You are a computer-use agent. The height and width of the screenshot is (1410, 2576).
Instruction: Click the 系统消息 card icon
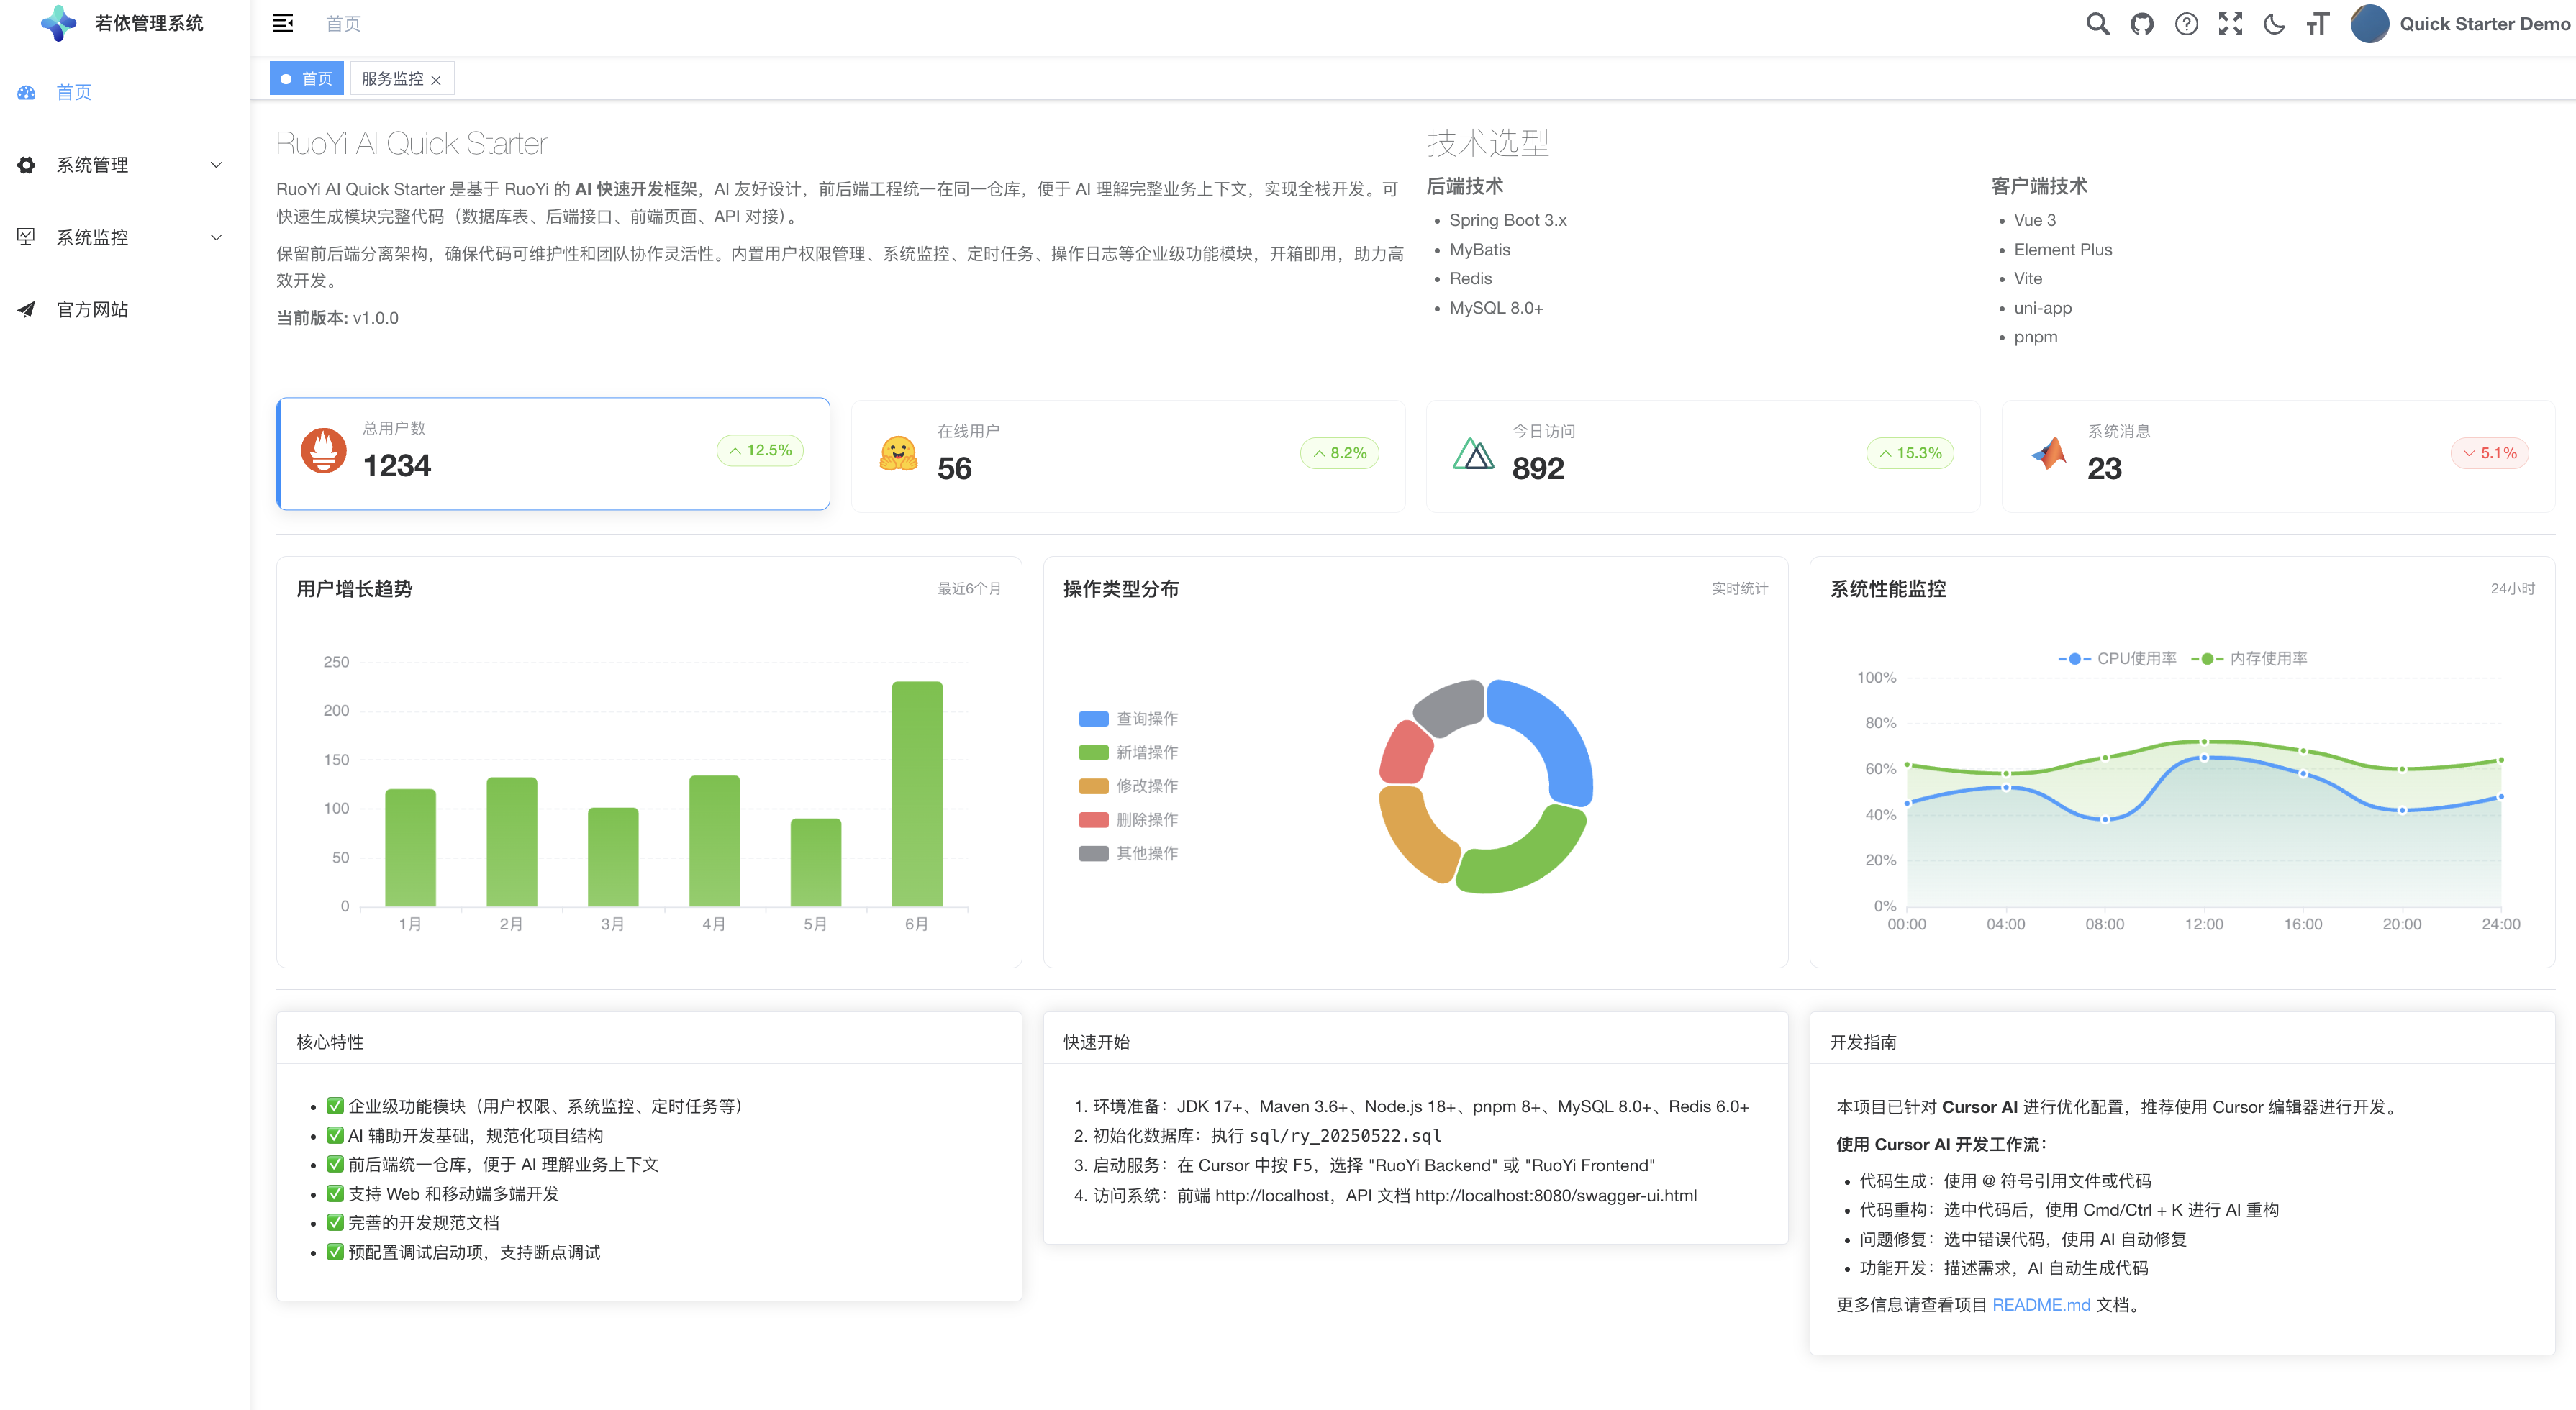tap(2049, 454)
